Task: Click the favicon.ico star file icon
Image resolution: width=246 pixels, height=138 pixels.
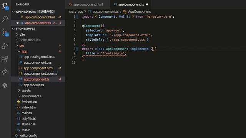Action: (18, 102)
